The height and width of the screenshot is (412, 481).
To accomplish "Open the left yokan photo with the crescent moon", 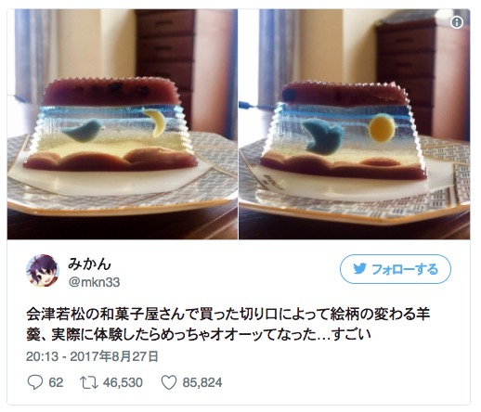I will coord(123,124).
